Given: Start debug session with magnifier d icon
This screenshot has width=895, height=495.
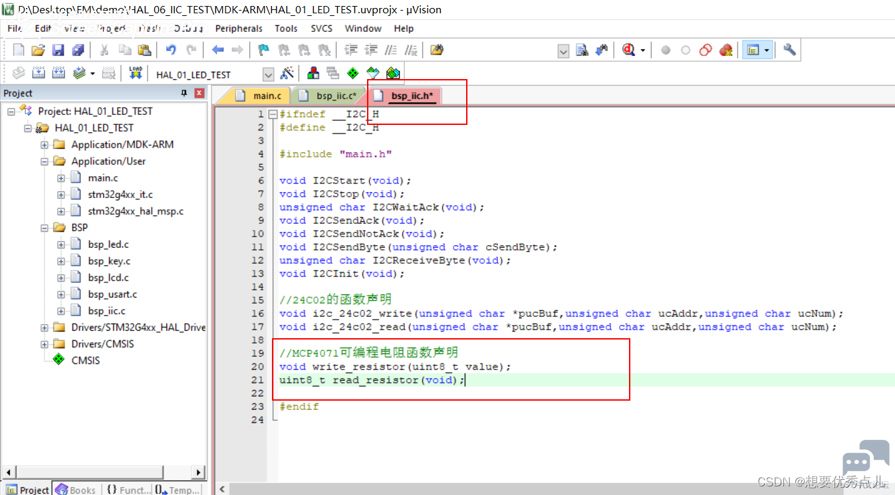Looking at the screenshot, I should coord(629,50).
